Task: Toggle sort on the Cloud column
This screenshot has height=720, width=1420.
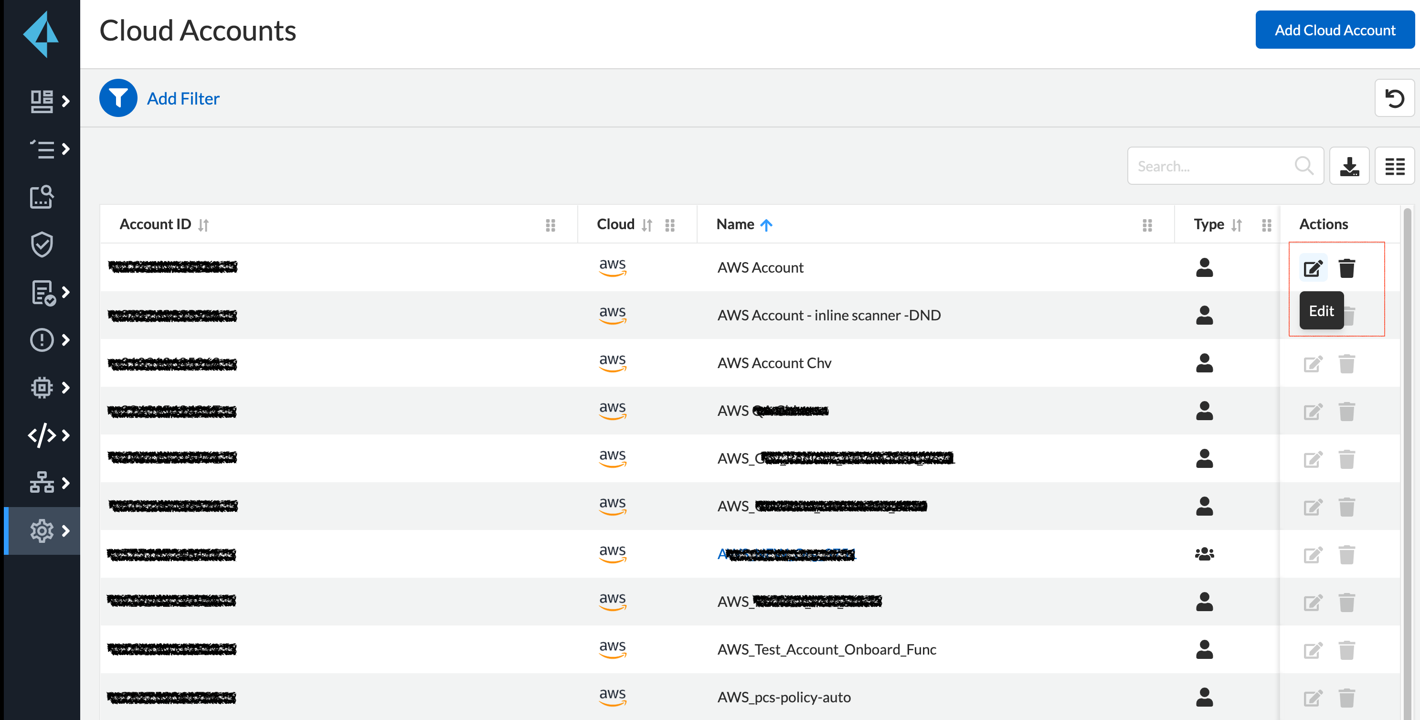Action: (646, 225)
